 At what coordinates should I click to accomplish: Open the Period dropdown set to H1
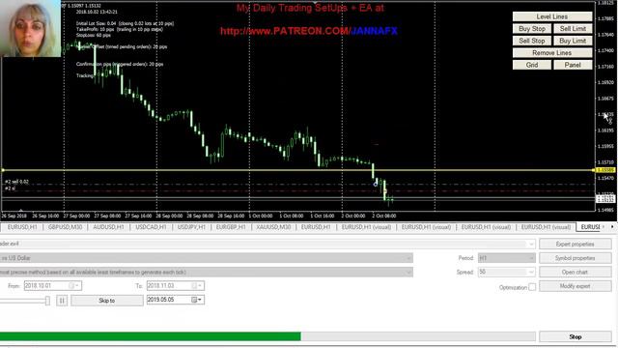pos(506,258)
